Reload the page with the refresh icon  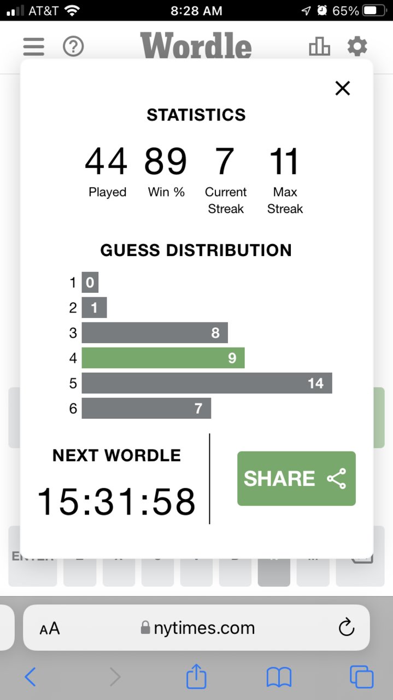(347, 628)
